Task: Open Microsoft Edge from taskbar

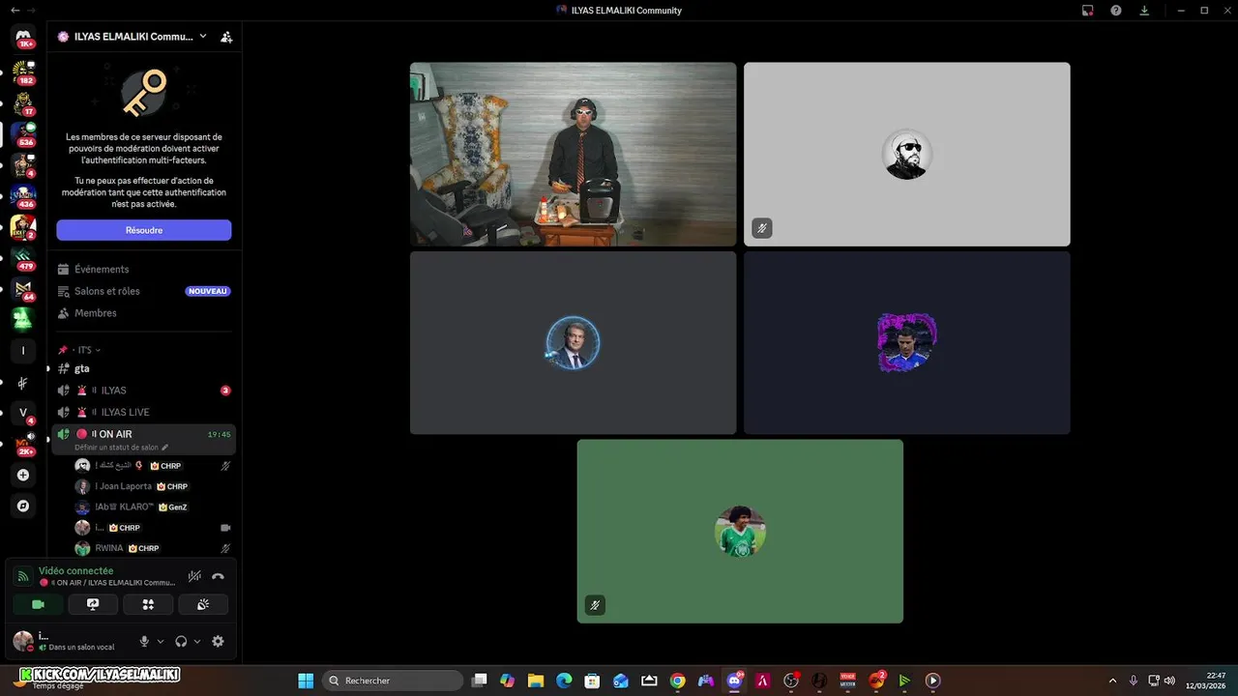Action: coord(564,681)
